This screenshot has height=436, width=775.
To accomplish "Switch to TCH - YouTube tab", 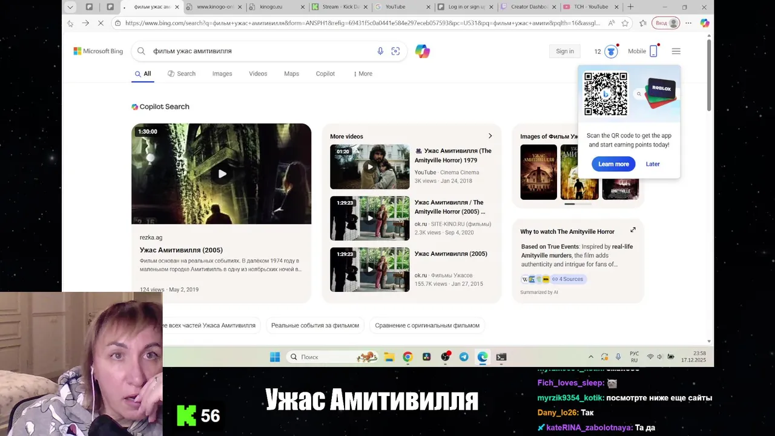I will click(590, 7).
